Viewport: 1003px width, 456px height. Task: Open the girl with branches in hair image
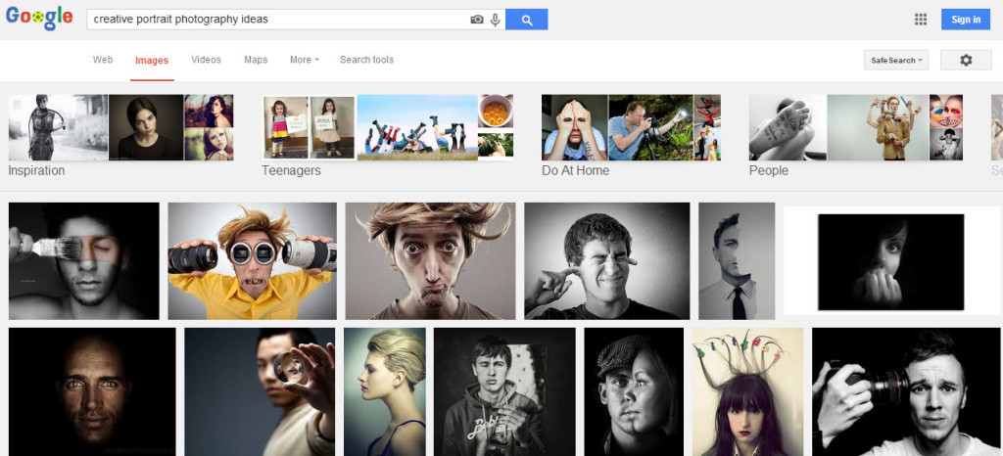point(747,391)
